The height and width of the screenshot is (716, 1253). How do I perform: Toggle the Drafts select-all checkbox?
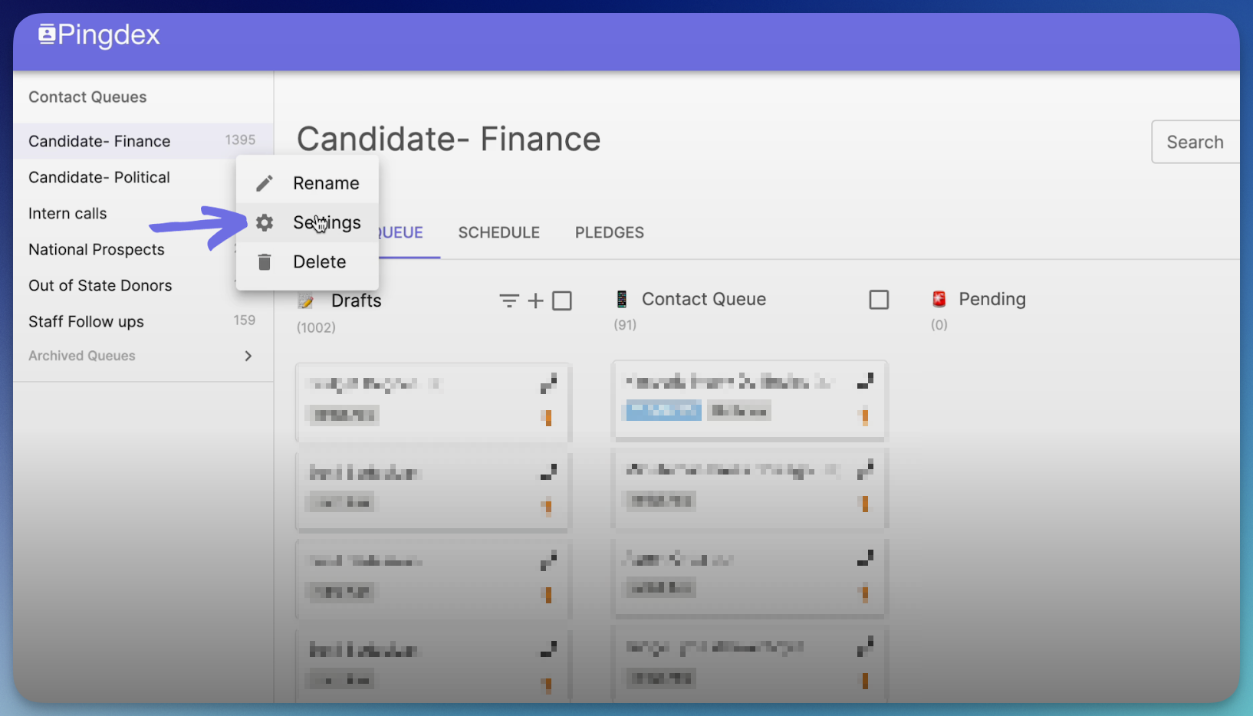point(562,301)
